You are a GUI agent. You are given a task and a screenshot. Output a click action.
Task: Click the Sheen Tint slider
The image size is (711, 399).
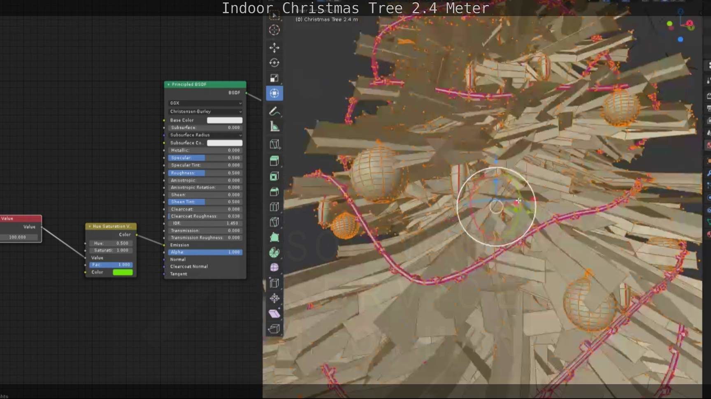coord(205,202)
